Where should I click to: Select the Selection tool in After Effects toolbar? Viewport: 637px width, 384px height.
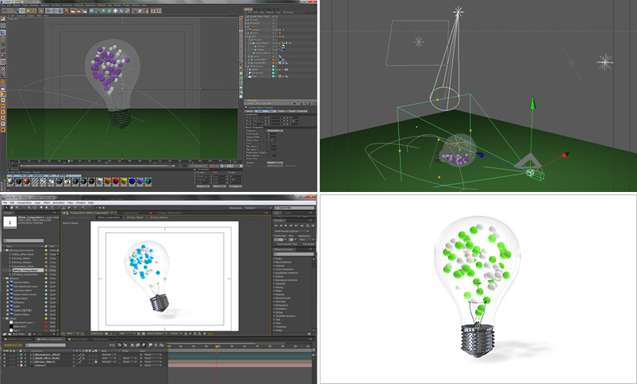6,209
